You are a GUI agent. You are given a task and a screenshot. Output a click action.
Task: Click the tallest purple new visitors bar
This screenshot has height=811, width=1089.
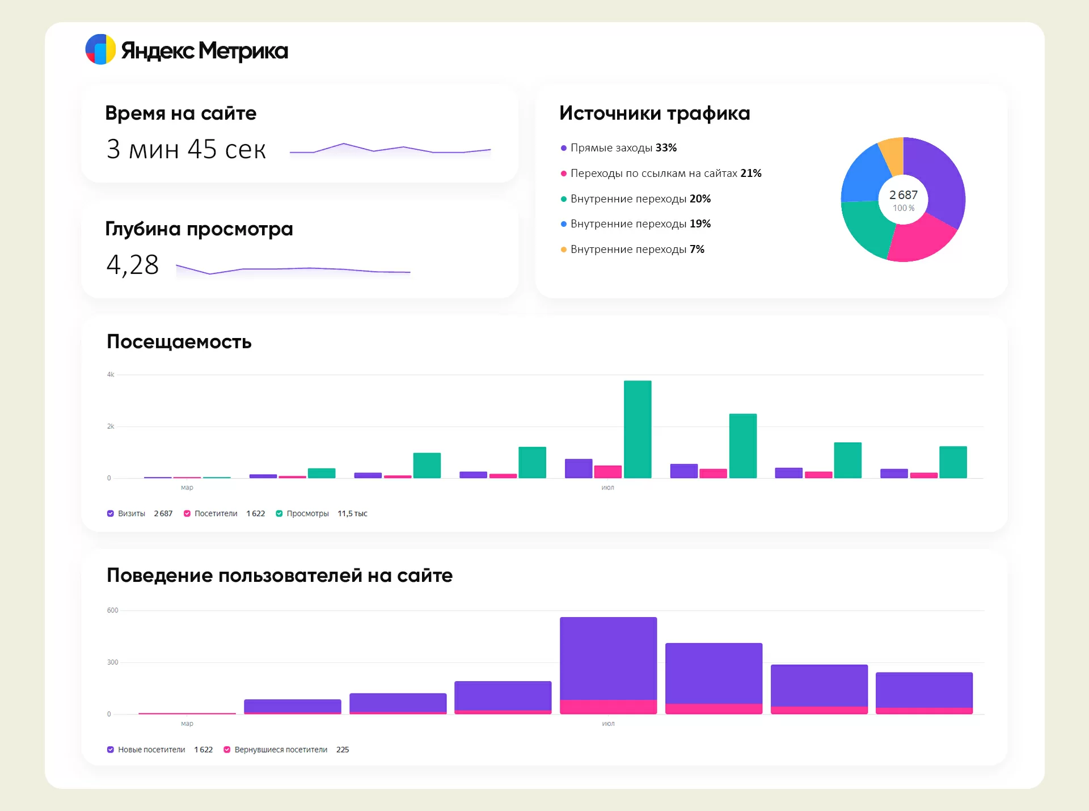point(608,658)
